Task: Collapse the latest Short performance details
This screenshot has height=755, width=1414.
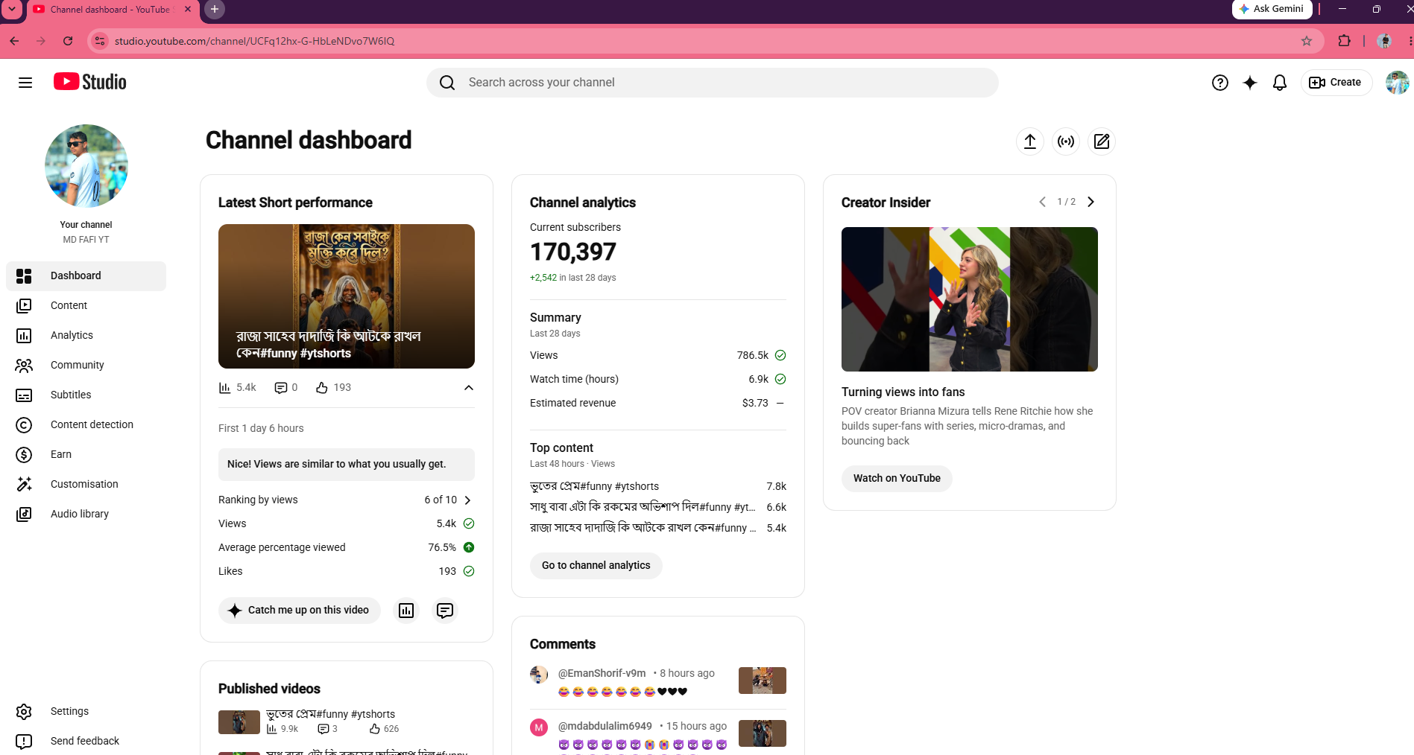Action: pyautogui.click(x=469, y=388)
